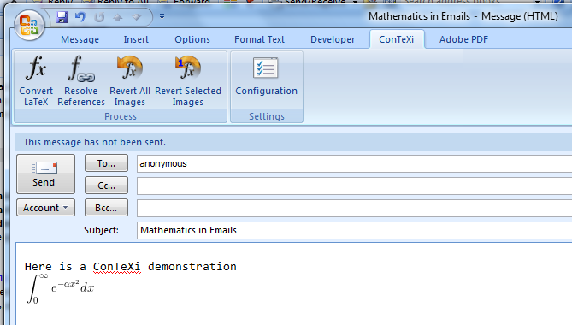This screenshot has width=572, height=325.
Task: Open the Customize Quick Access Toolbar dropdown
Action: [162, 17]
